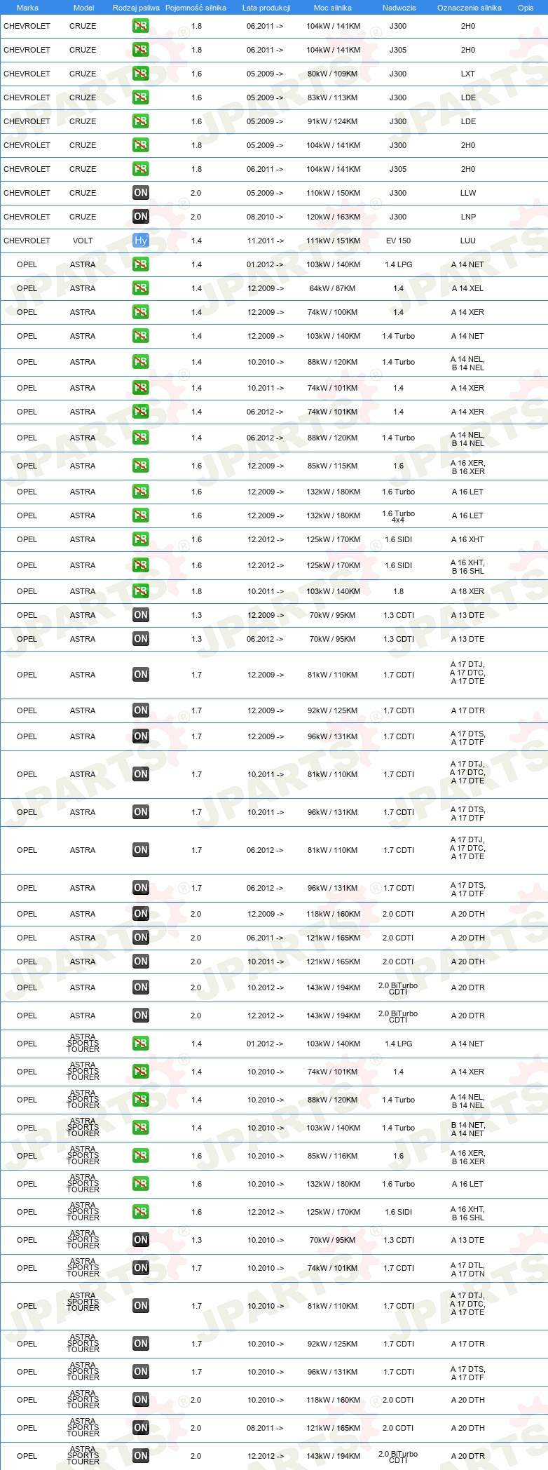Select the LXT engine code cell

468,74
